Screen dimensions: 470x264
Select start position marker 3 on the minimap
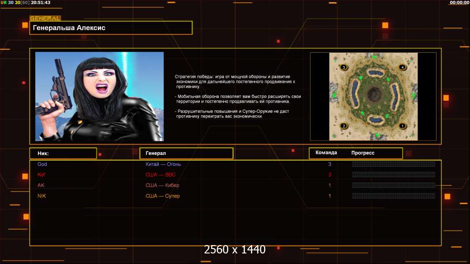344,67
